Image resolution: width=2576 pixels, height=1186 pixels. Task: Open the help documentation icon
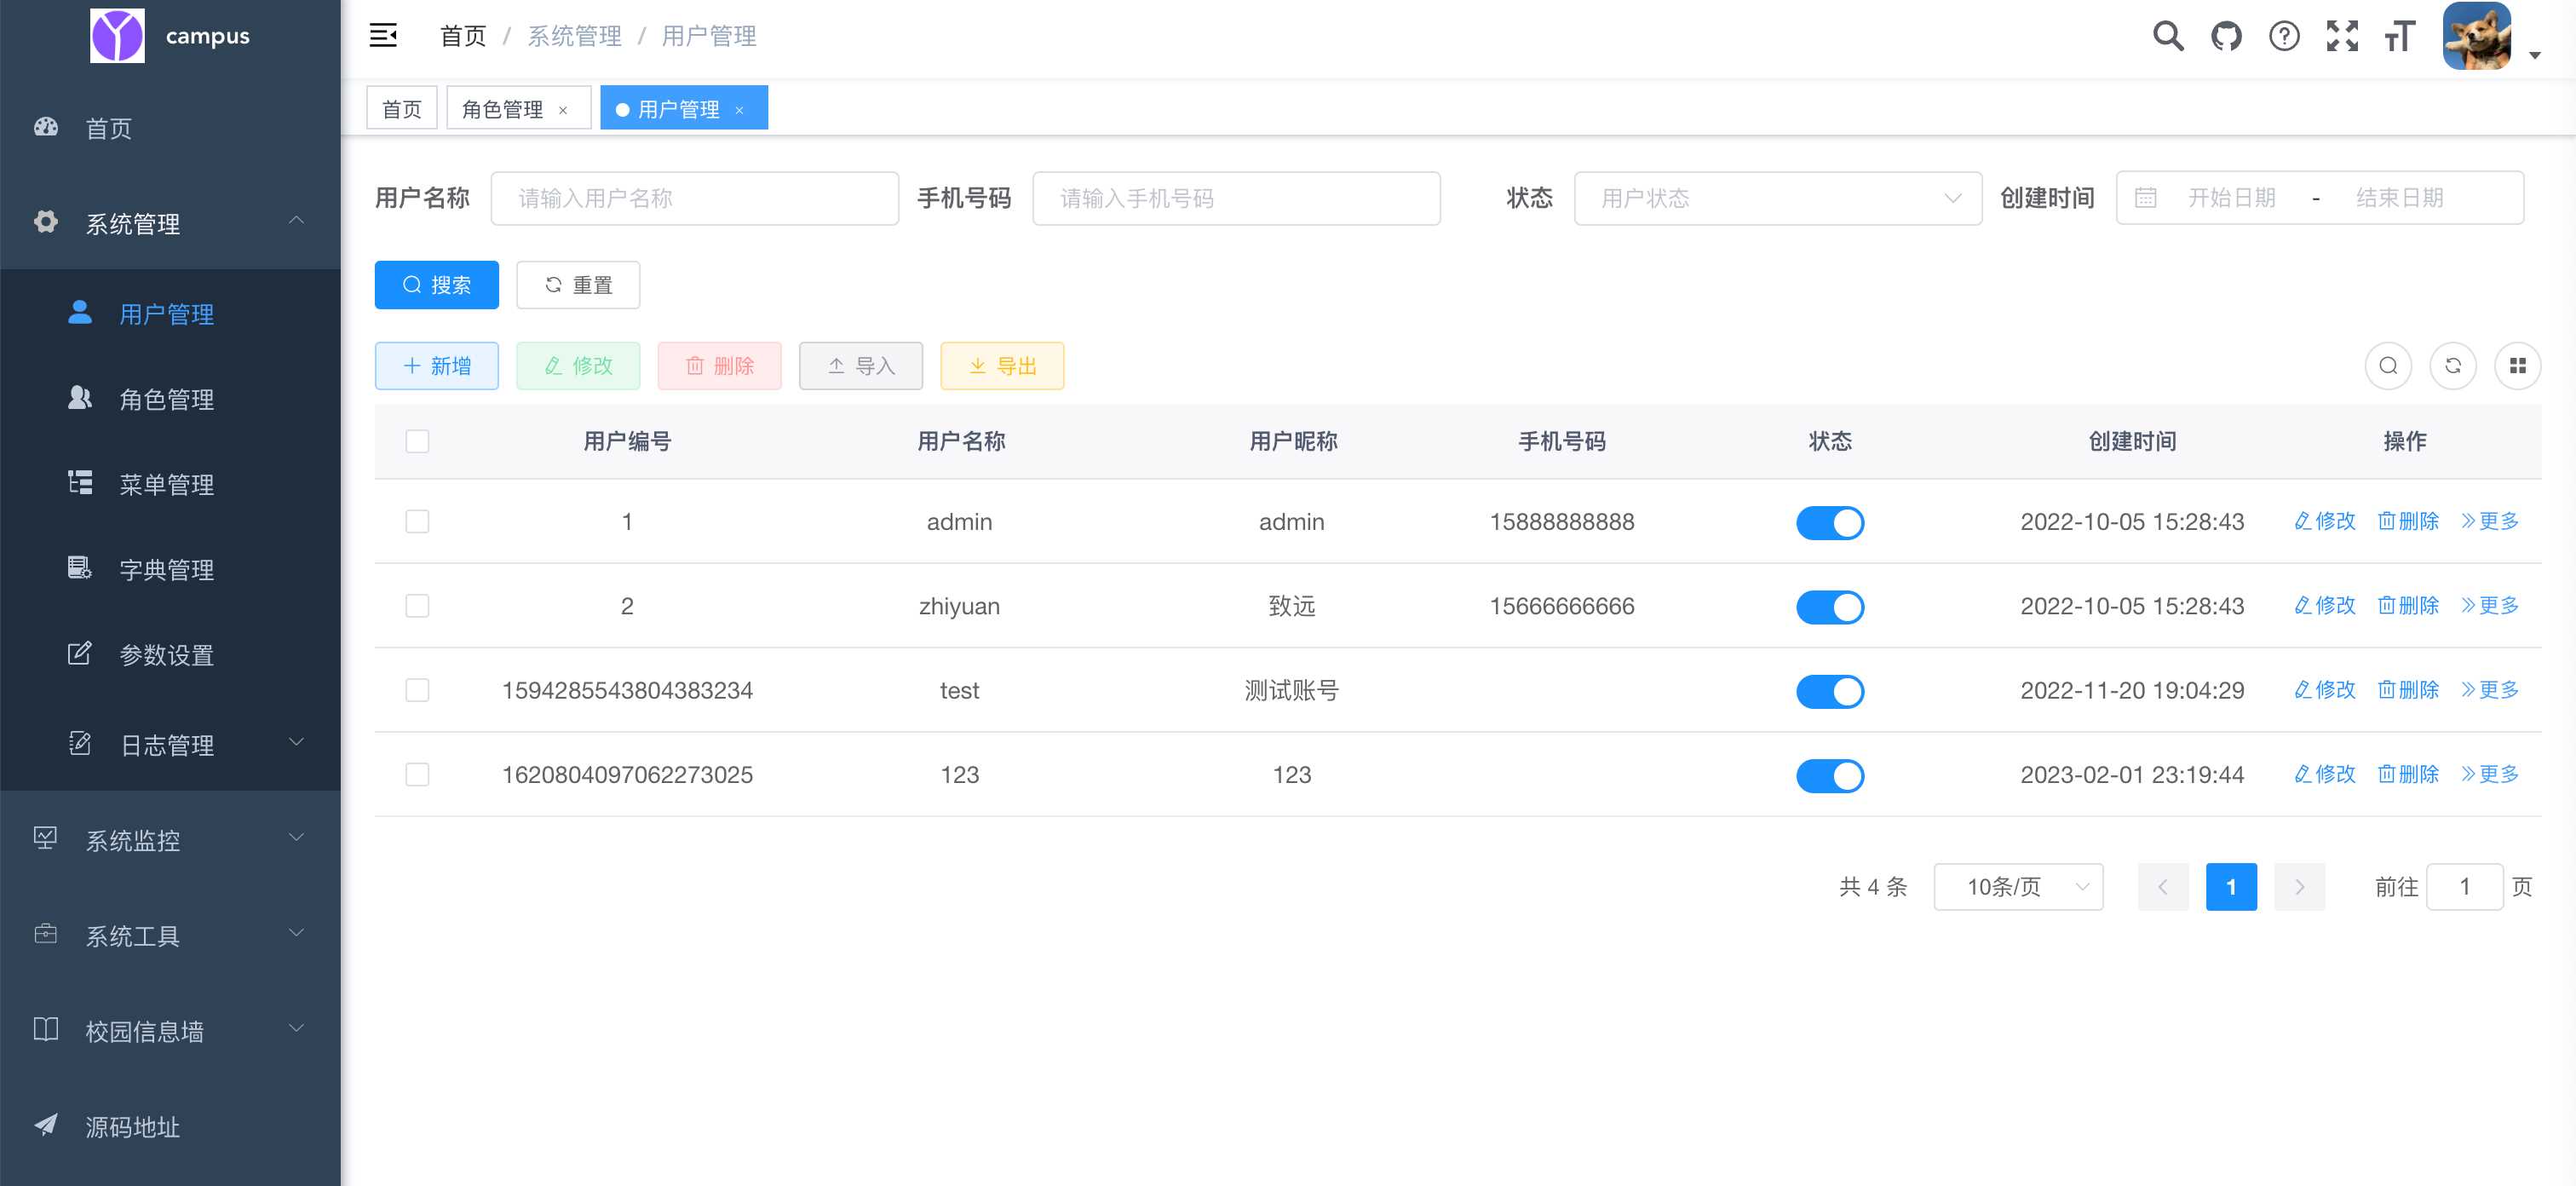2284,35
